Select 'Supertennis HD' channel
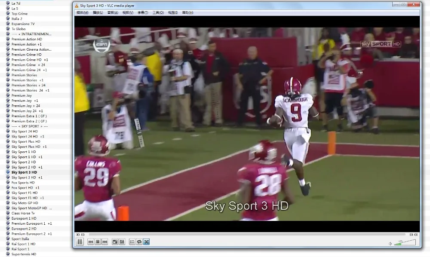Viewport: 430px width, 257px height. click(24, 254)
